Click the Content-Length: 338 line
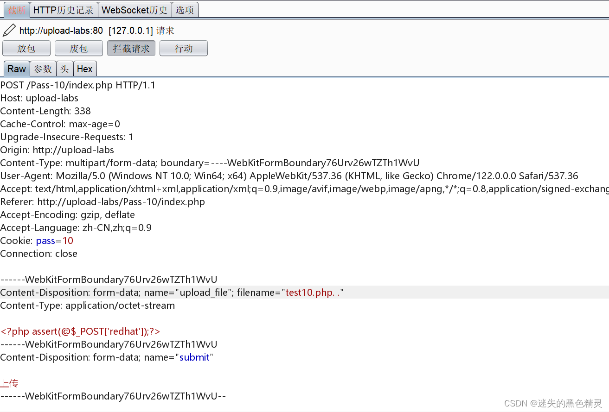609x412 pixels. pos(45,111)
